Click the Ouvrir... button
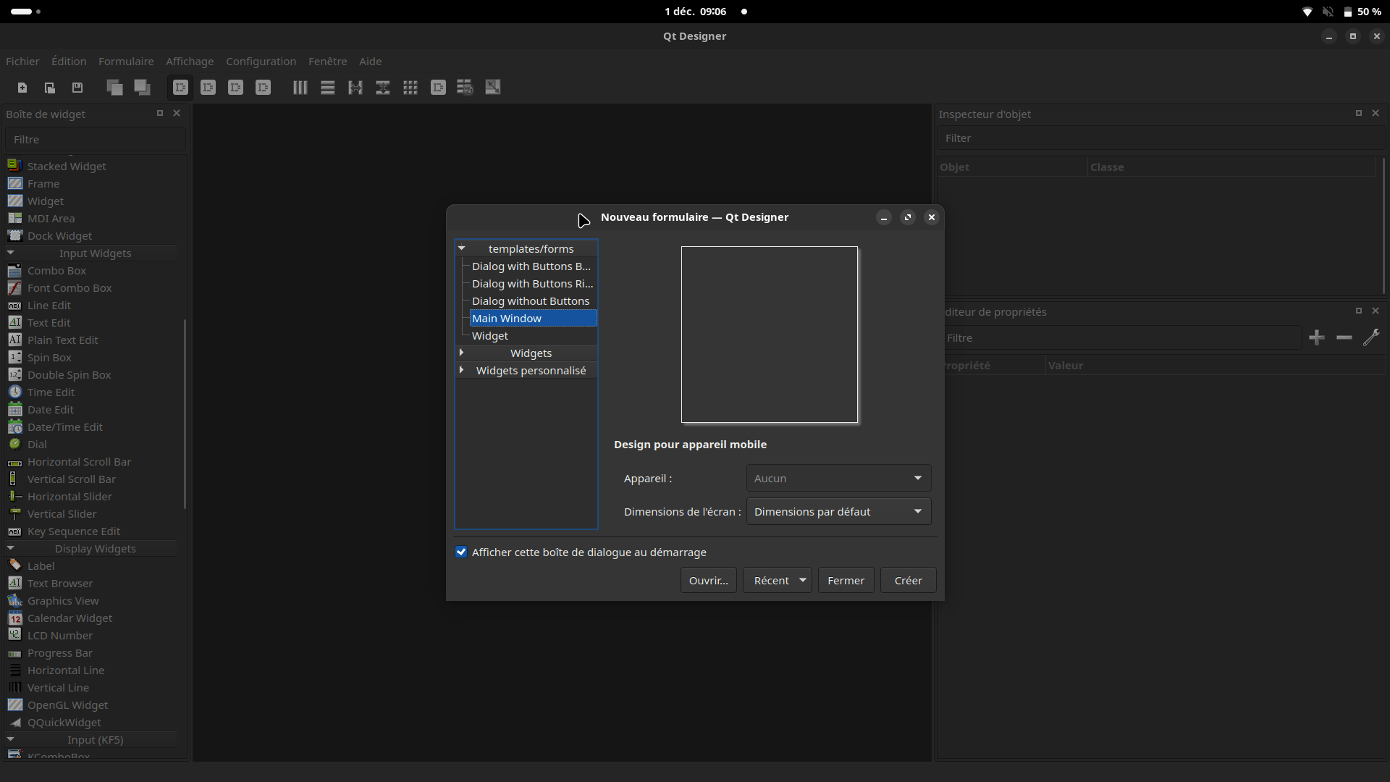 [708, 580]
